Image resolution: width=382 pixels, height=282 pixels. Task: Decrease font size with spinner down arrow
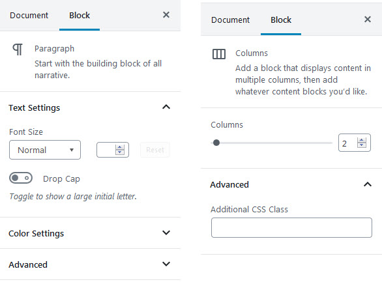119,152
